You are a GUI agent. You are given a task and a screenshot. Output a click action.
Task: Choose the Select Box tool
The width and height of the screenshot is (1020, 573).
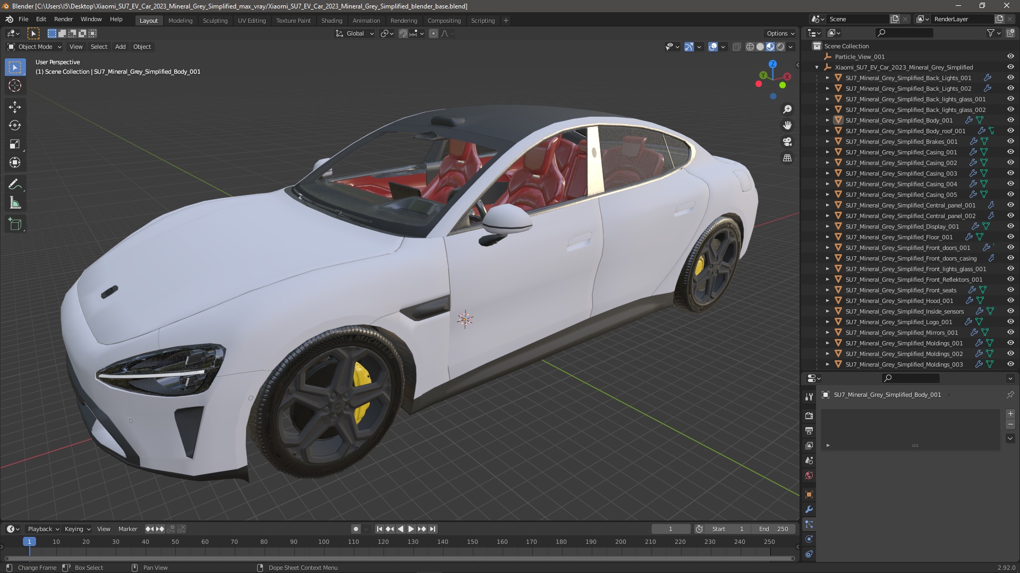[x=15, y=67]
